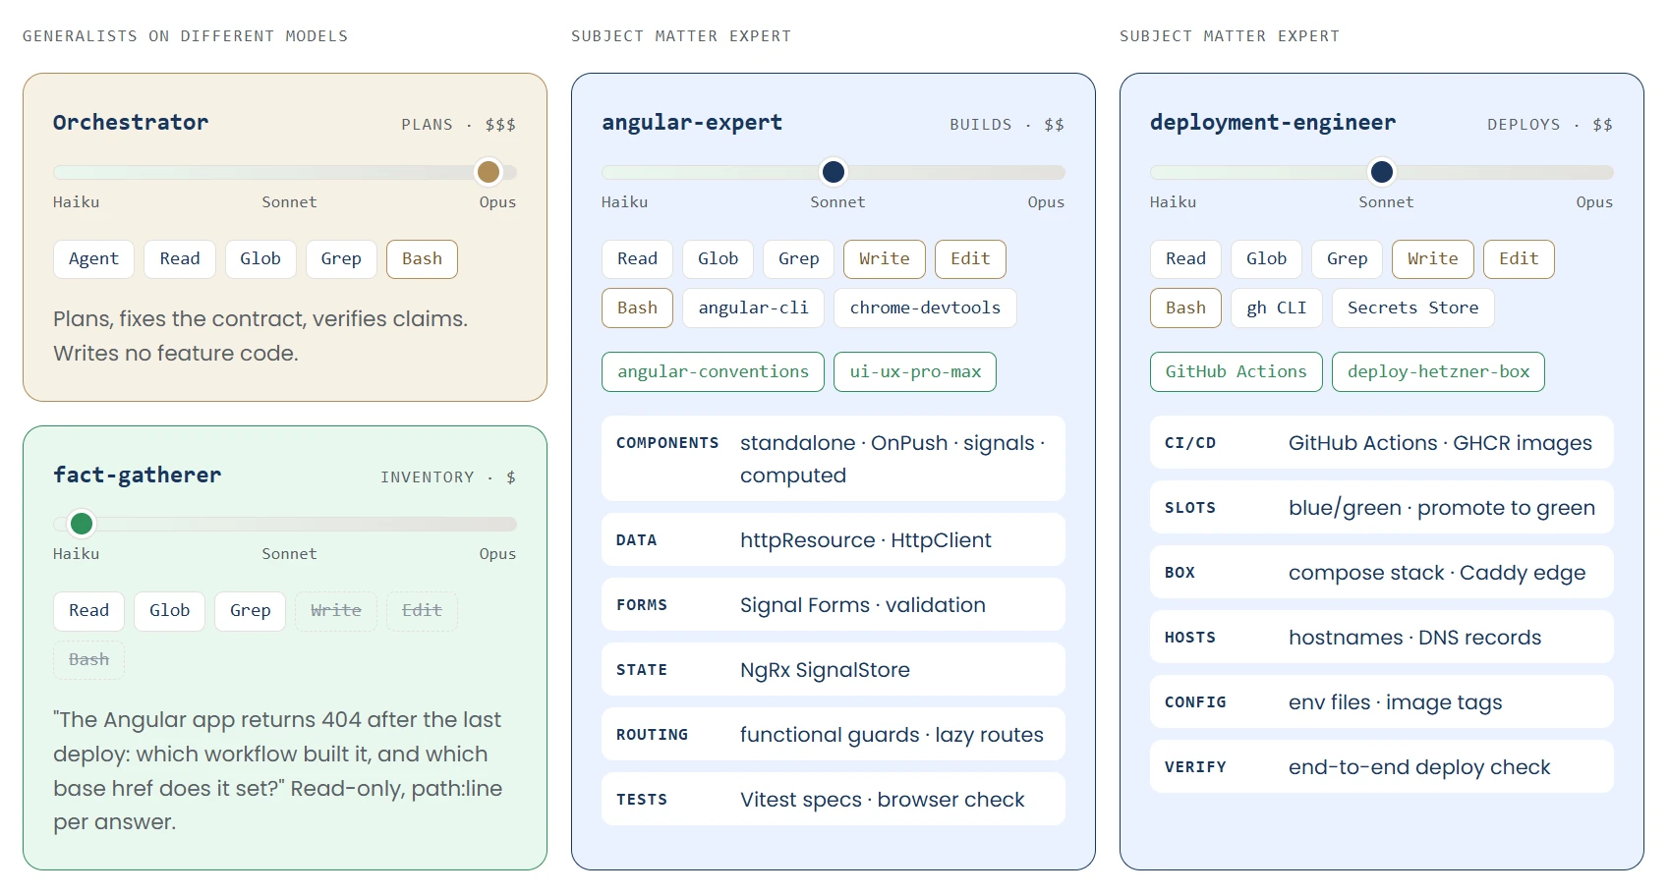This screenshot has height=895, width=1669.
Task: Click the VERIFY row end-to-end deploy check
Action: point(1382,767)
